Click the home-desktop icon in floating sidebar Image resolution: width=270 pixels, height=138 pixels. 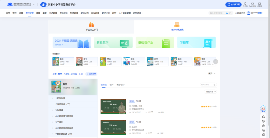point(263,117)
